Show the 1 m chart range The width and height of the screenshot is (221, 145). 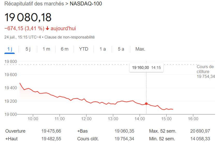pos(46,49)
